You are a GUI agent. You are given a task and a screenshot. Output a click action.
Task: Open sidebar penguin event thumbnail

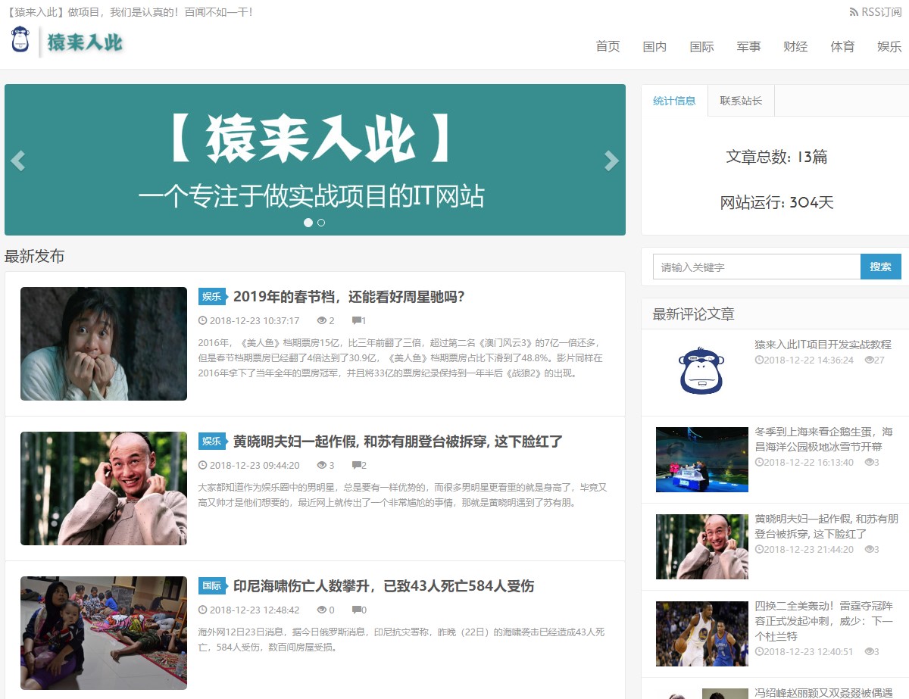tap(701, 460)
